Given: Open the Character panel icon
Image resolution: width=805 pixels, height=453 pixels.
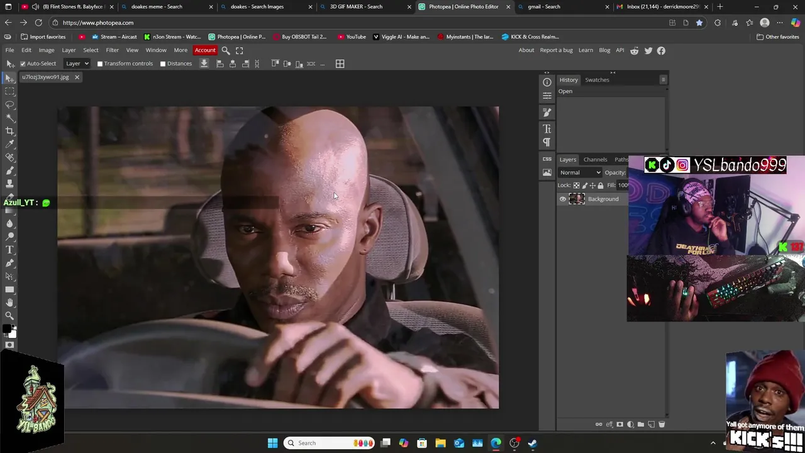Looking at the screenshot, I should (x=547, y=129).
